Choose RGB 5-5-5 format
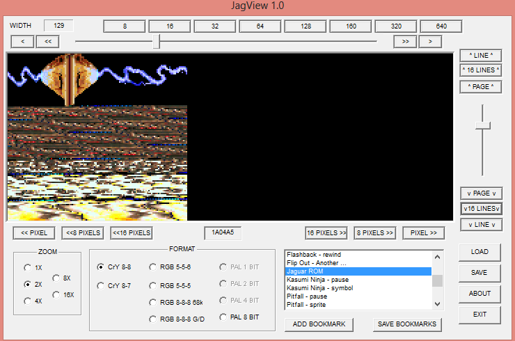This screenshot has height=341, width=515. (153, 285)
